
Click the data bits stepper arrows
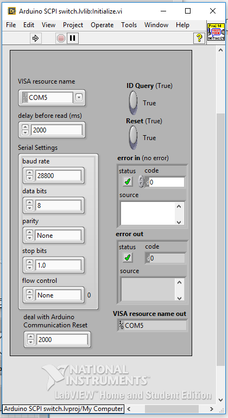tap(30, 206)
